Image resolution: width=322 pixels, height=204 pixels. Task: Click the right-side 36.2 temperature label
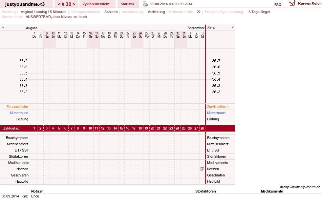216,92
